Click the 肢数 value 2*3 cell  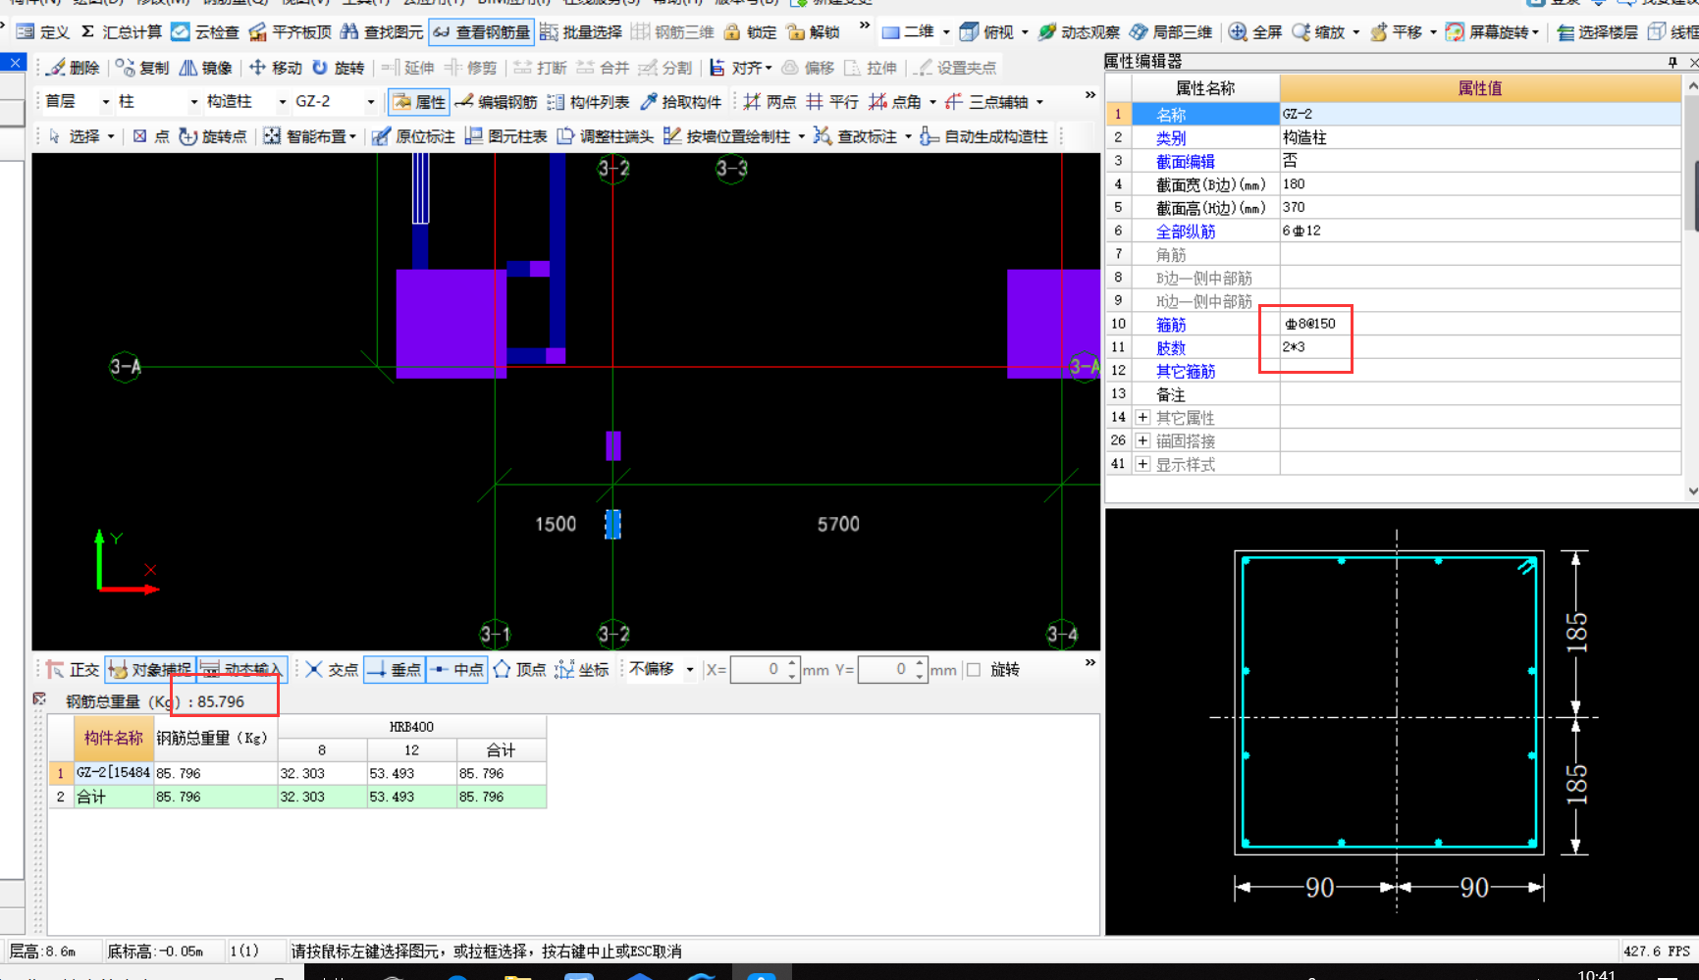(1479, 347)
